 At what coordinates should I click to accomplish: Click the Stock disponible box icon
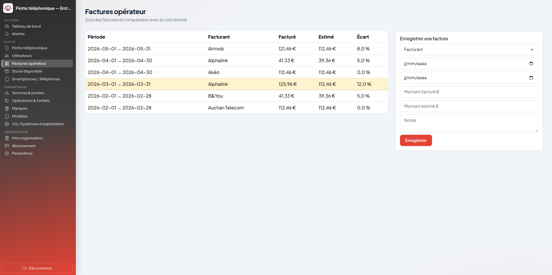coord(7,71)
